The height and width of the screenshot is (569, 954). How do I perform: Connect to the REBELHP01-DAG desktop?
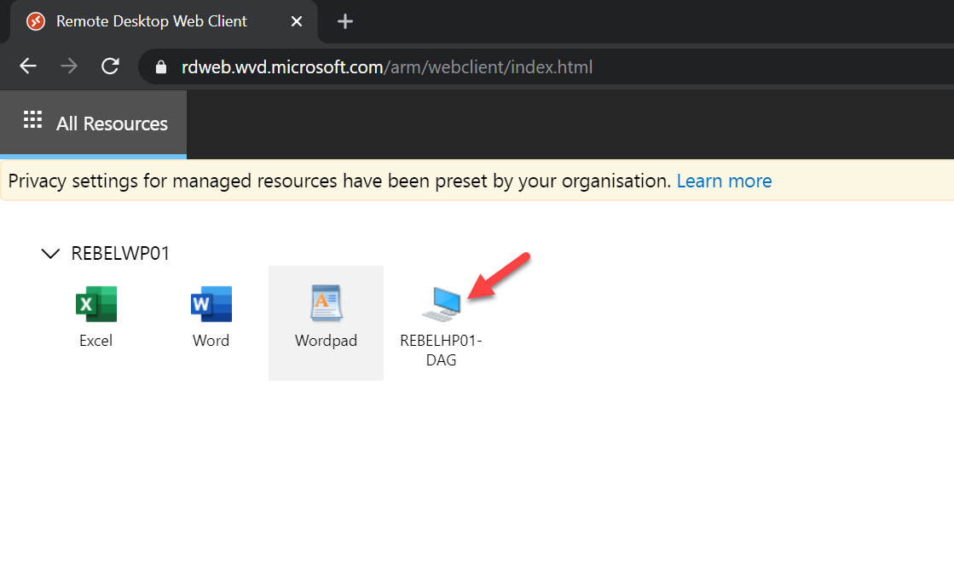pos(441,325)
